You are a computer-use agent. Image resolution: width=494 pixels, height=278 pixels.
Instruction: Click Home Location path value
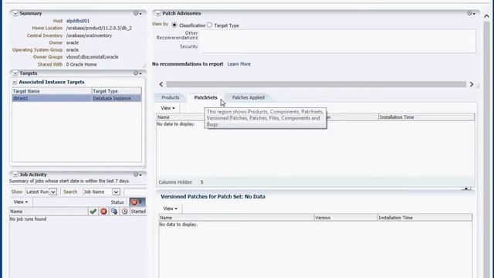pos(99,28)
